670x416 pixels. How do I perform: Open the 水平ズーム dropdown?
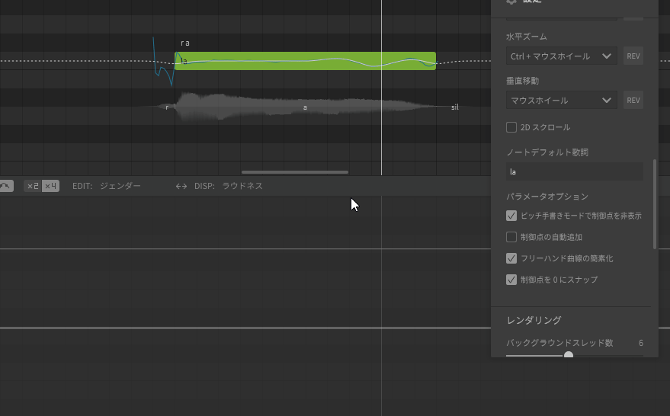[x=562, y=56]
